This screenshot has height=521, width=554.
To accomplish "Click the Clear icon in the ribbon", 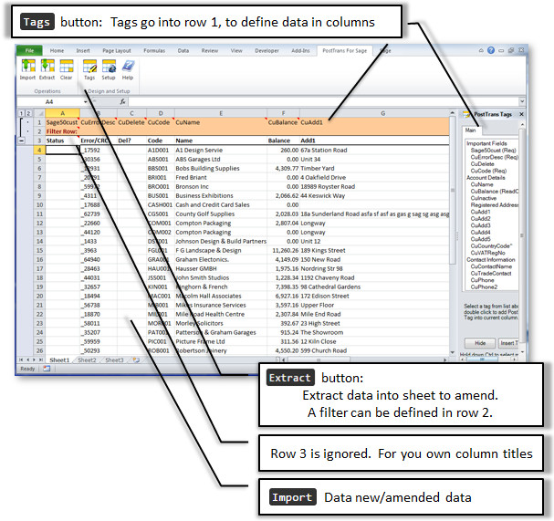I will [66, 68].
